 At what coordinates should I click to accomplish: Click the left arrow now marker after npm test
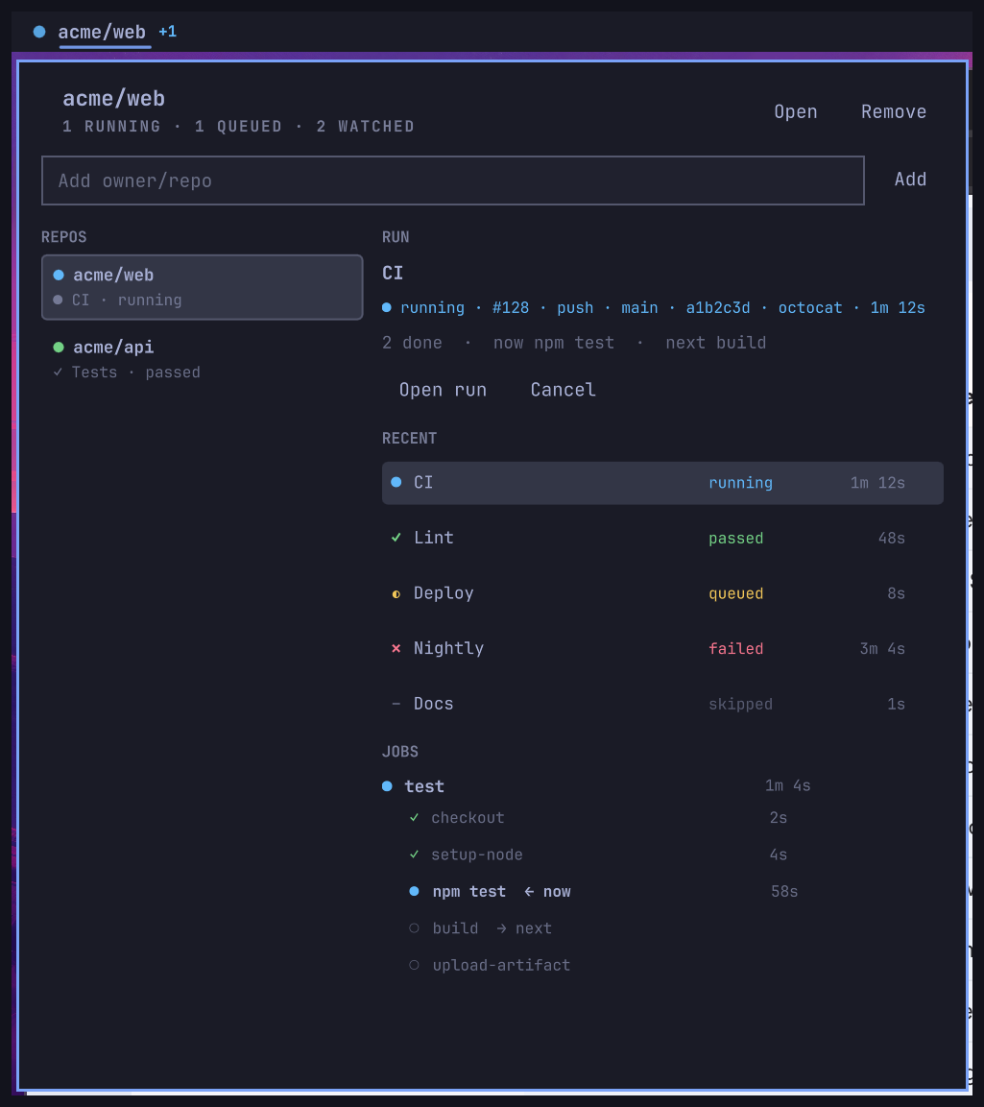pyautogui.click(x=547, y=892)
